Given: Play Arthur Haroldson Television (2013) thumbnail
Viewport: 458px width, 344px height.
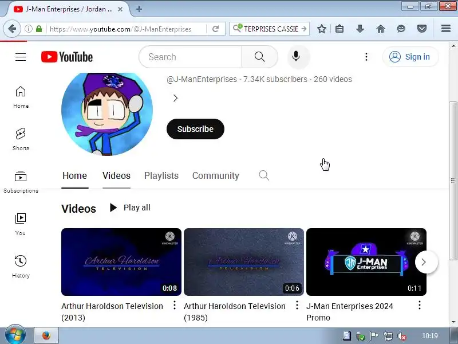Looking at the screenshot, I should point(121,262).
